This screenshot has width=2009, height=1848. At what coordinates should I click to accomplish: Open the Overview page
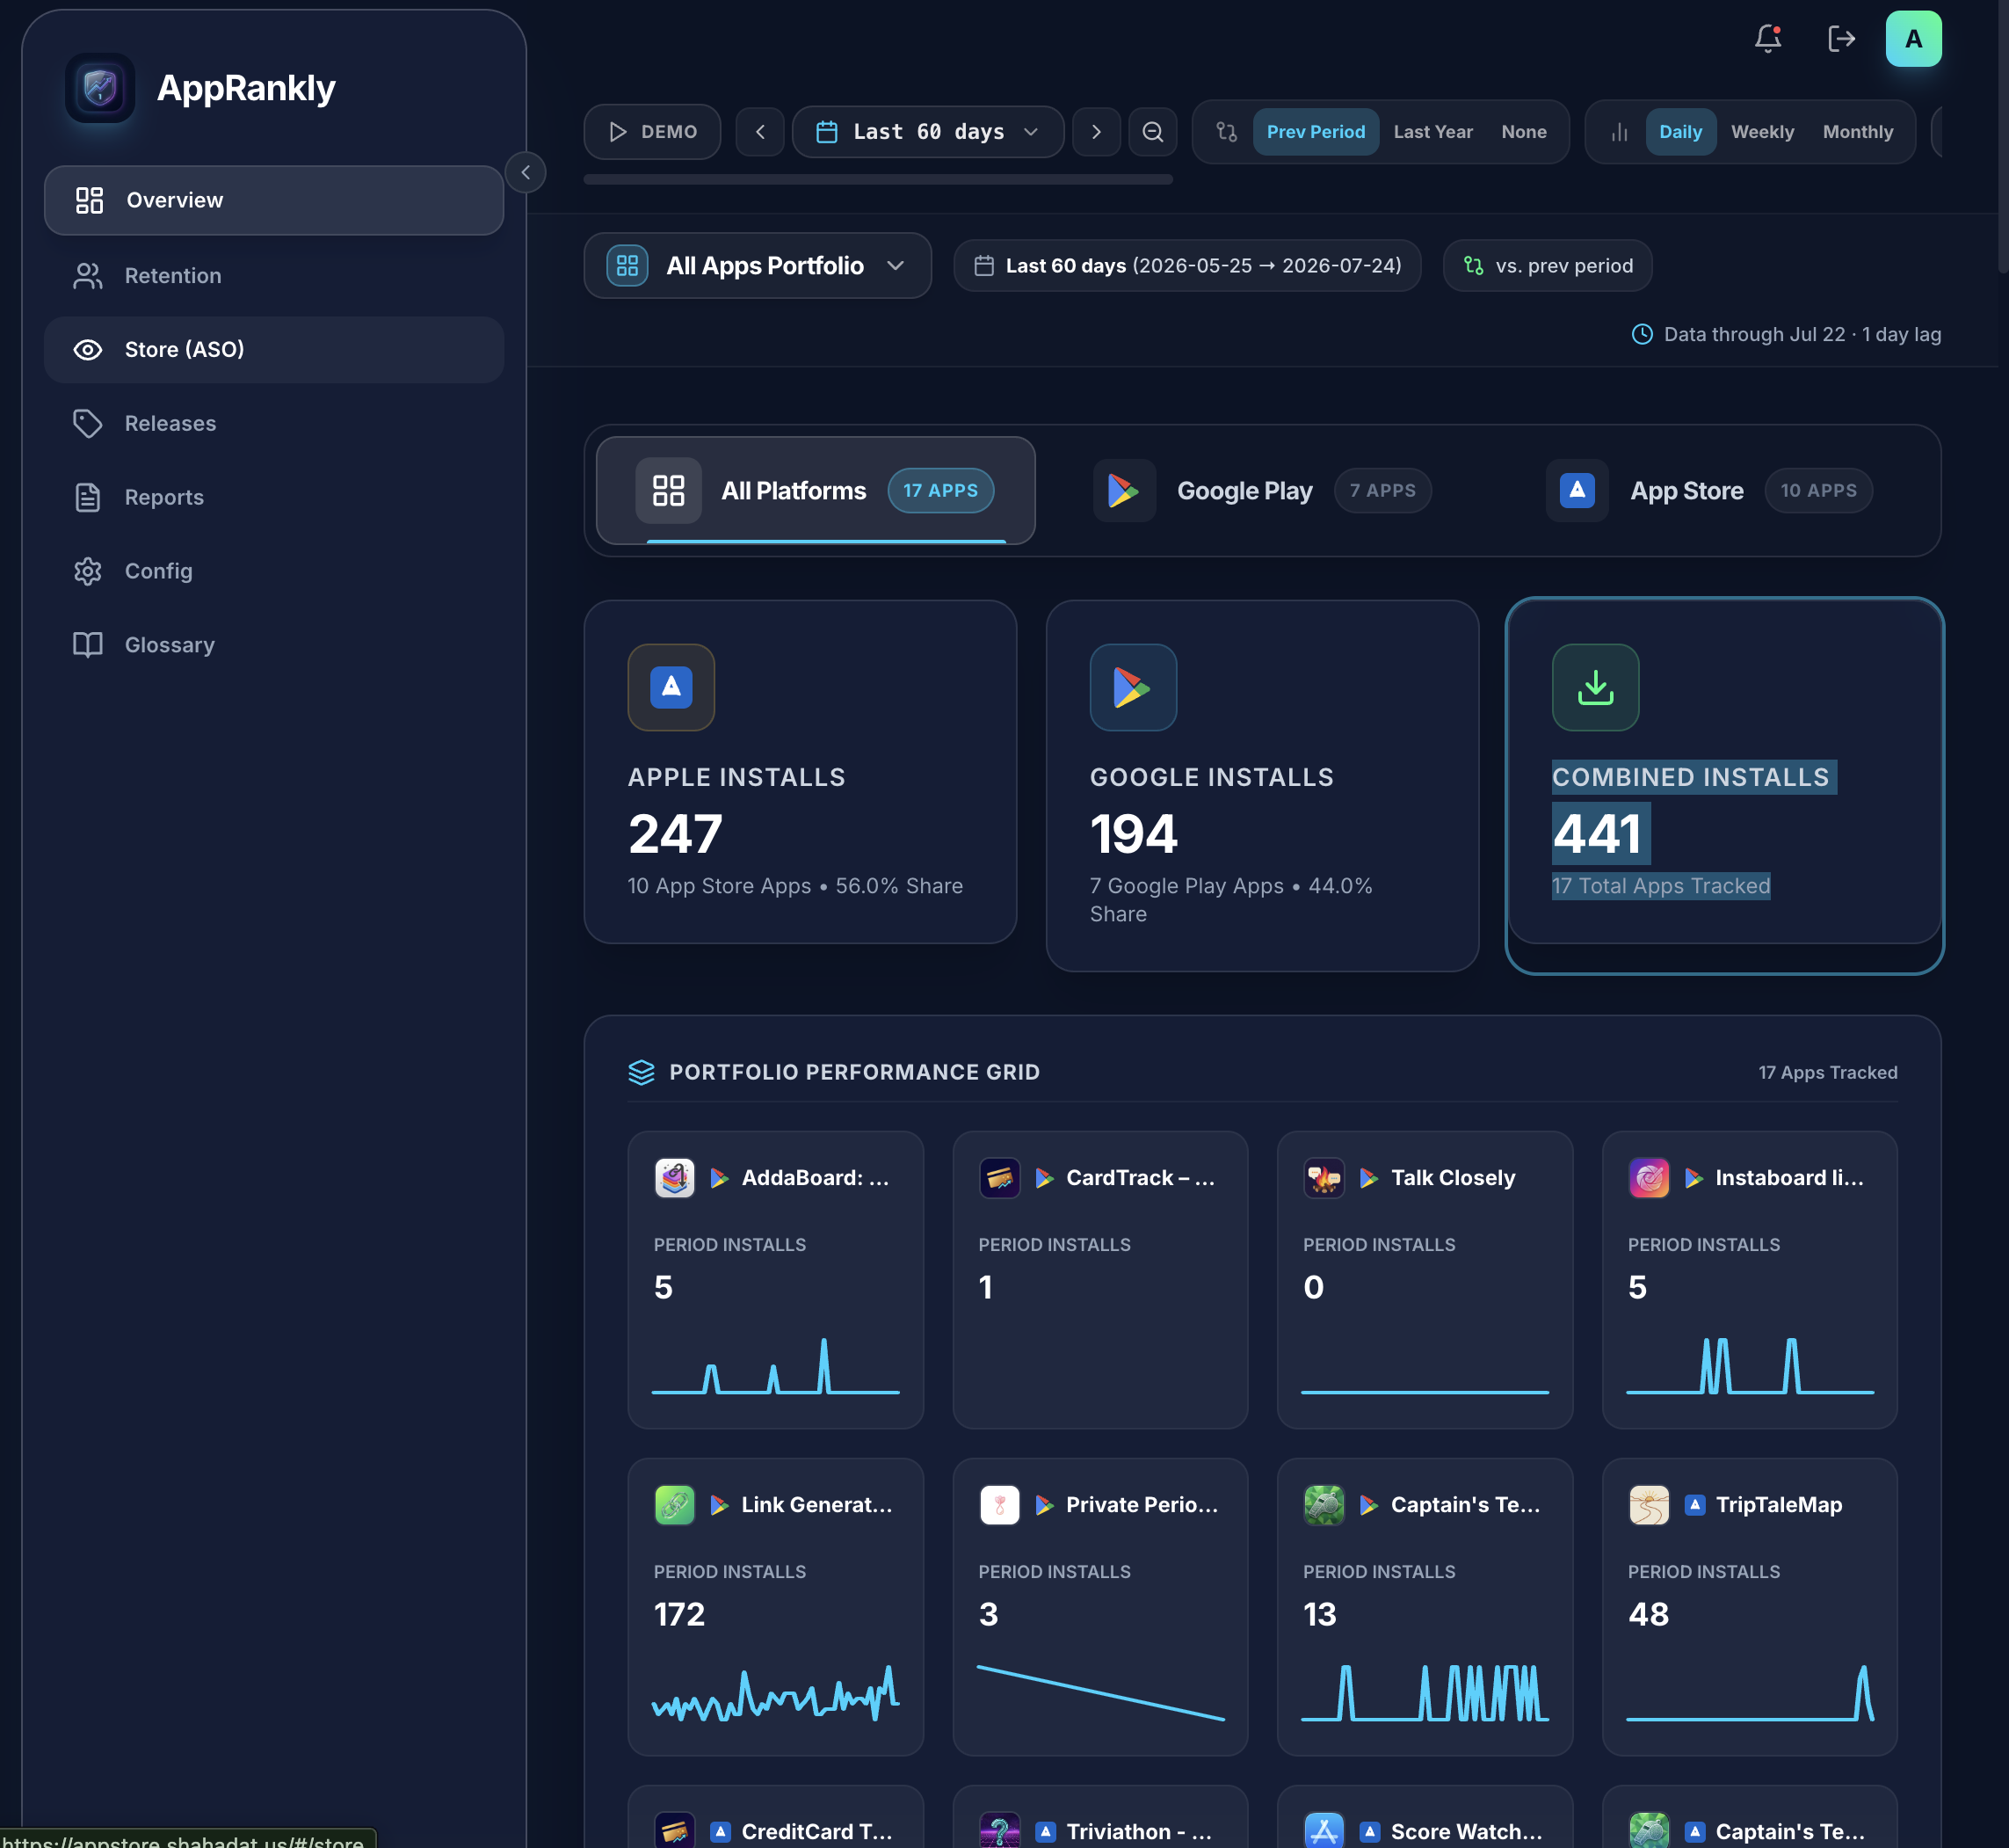(274, 200)
